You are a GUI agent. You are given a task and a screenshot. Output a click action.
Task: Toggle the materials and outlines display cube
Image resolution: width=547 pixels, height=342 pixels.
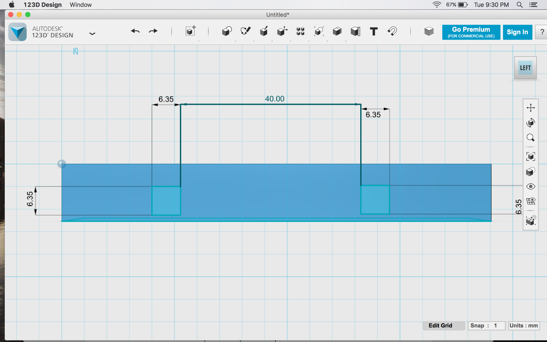pyautogui.click(x=531, y=172)
